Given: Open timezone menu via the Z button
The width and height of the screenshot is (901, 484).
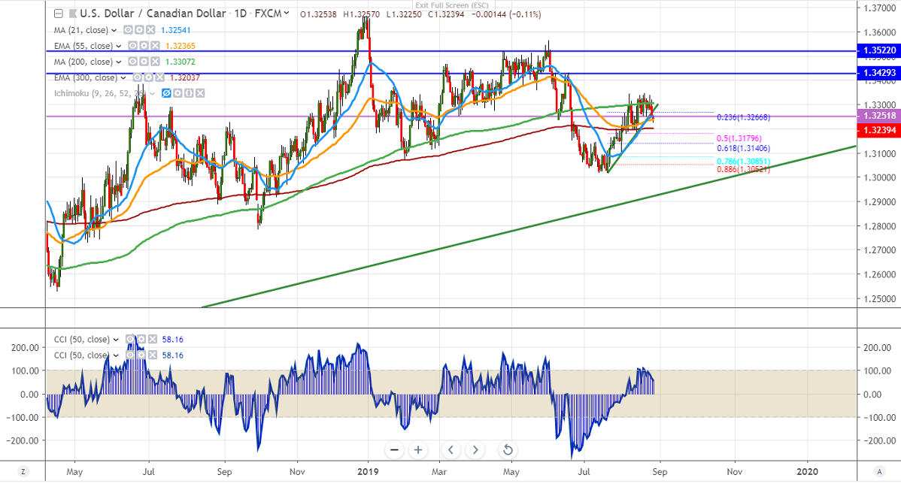Looking at the screenshot, I should click(x=23, y=471).
